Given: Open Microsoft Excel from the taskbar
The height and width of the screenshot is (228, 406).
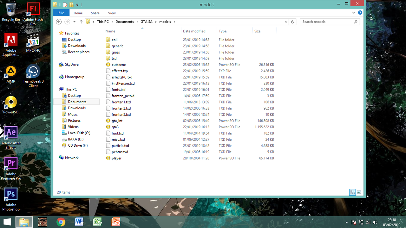Looking at the screenshot, I should pos(97,222).
